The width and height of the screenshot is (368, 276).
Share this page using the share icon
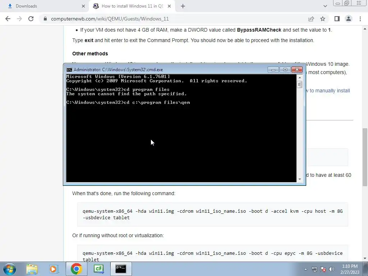pyautogui.click(x=311, y=19)
